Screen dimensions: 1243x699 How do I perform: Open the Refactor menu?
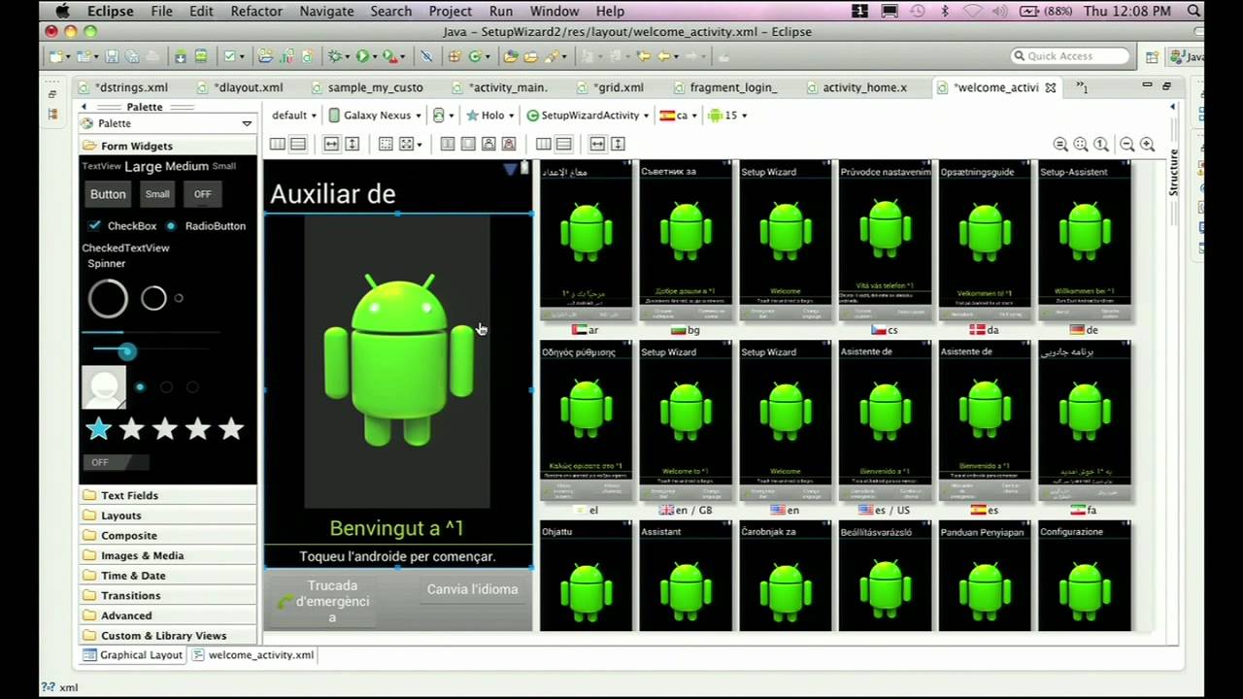click(x=256, y=11)
